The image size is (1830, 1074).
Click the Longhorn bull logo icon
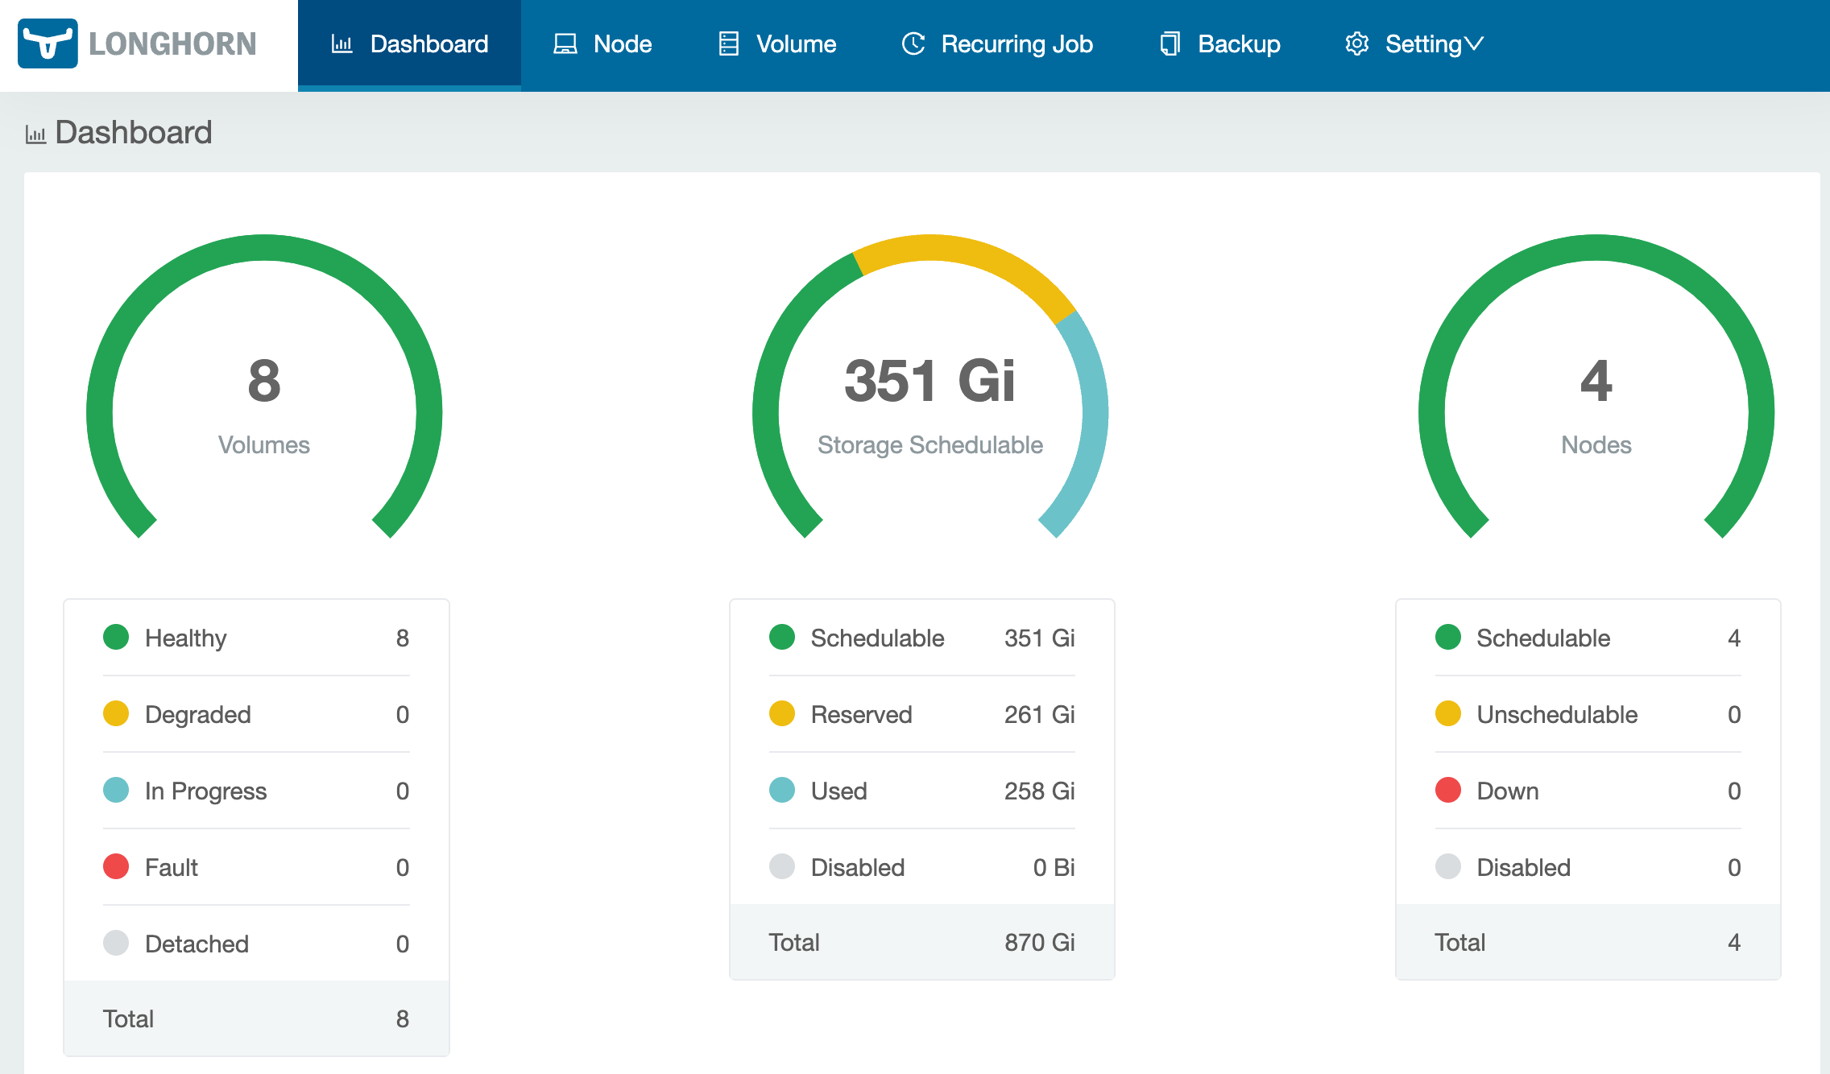click(48, 43)
